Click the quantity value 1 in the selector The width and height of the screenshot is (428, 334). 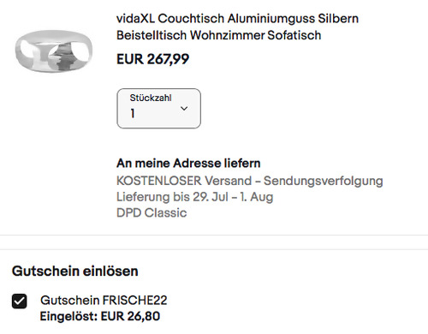click(133, 113)
